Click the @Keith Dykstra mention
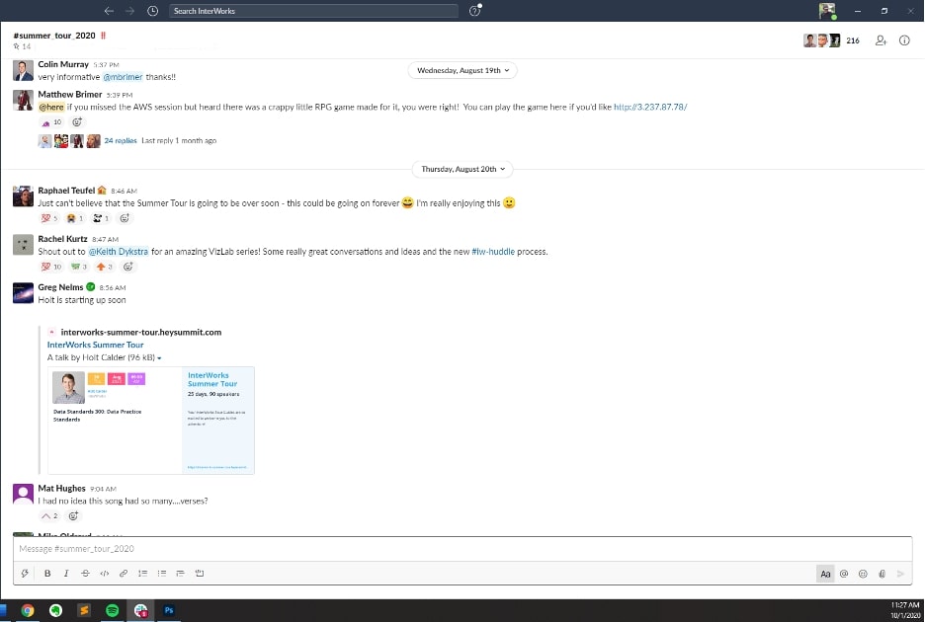925x622 pixels. tap(118, 251)
